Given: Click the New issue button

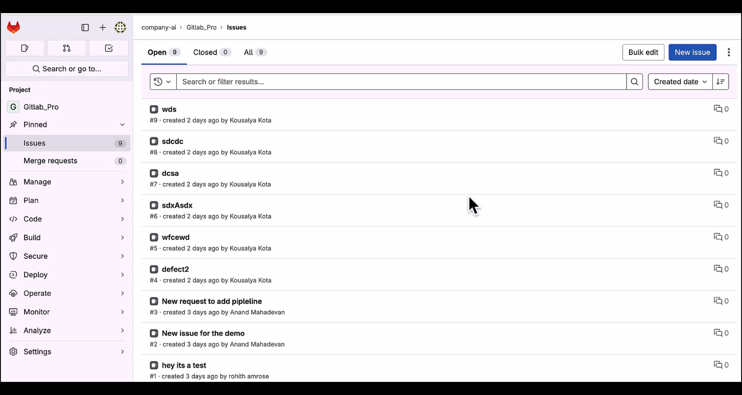Looking at the screenshot, I should (x=692, y=52).
